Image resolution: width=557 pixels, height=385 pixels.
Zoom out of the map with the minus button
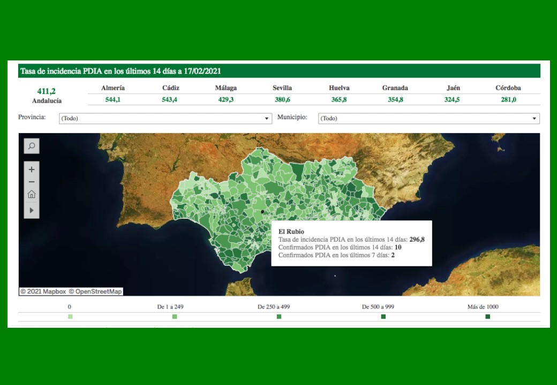pyautogui.click(x=32, y=182)
